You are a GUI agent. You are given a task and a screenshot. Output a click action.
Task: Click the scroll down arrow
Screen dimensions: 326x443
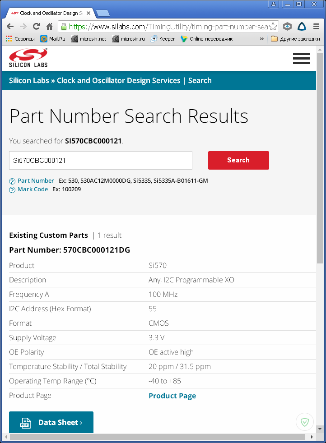coord(320,429)
